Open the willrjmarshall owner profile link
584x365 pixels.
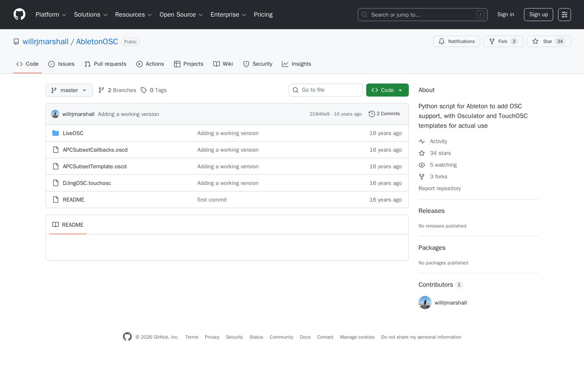click(45, 42)
